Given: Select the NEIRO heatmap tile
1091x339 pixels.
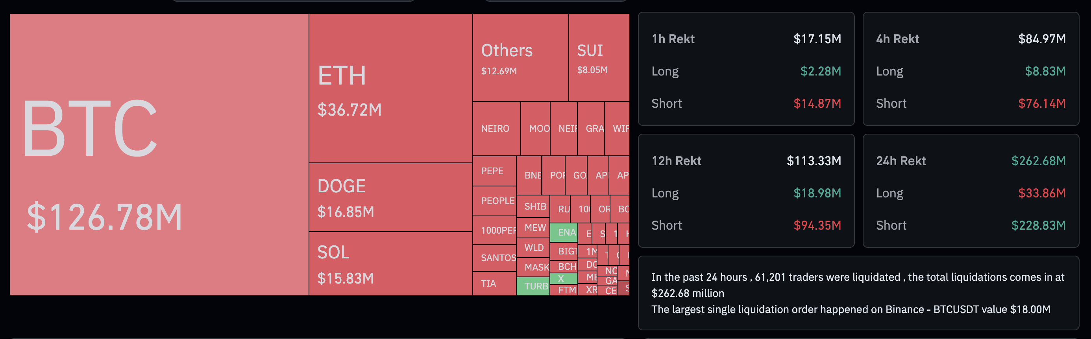Looking at the screenshot, I should [x=496, y=129].
